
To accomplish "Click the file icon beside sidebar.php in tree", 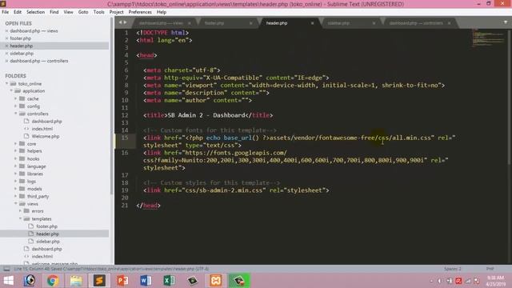I will click(x=31, y=242).
